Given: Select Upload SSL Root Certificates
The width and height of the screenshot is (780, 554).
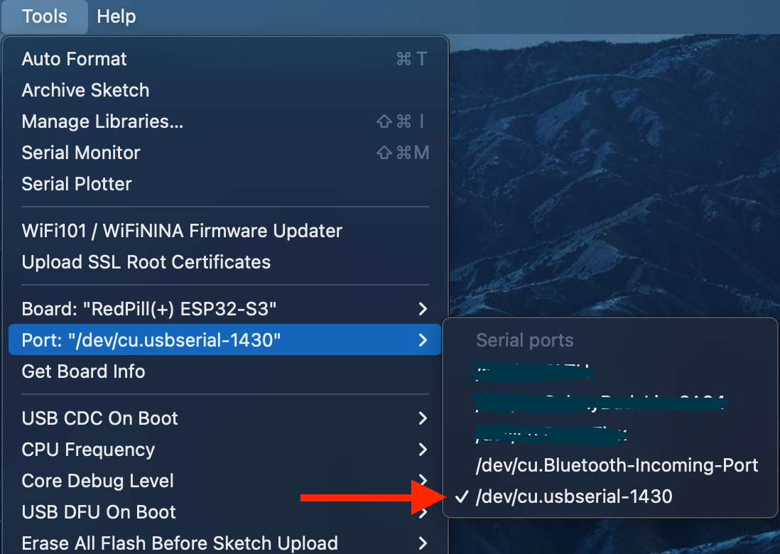Looking at the screenshot, I should [146, 262].
